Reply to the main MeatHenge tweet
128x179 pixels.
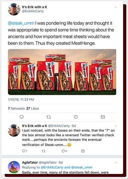pos(22,117)
